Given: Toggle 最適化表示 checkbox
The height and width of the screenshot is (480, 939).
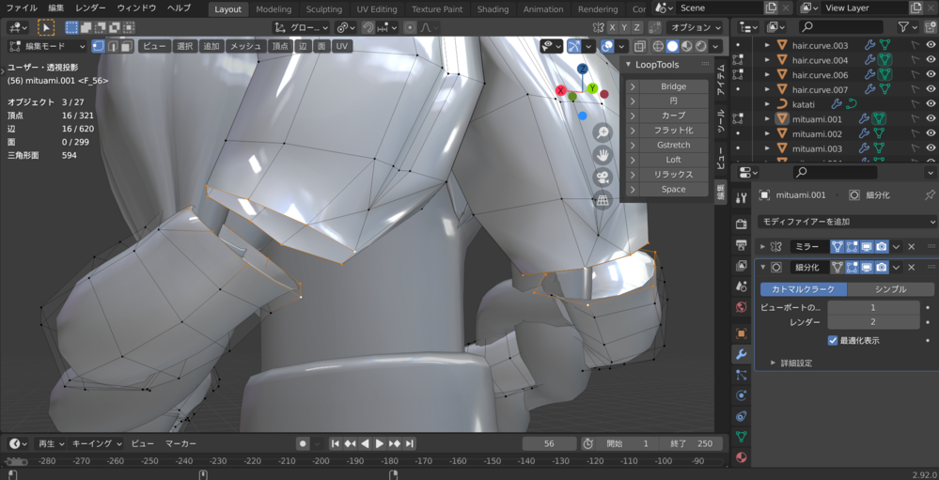Looking at the screenshot, I should click(x=833, y=340).
